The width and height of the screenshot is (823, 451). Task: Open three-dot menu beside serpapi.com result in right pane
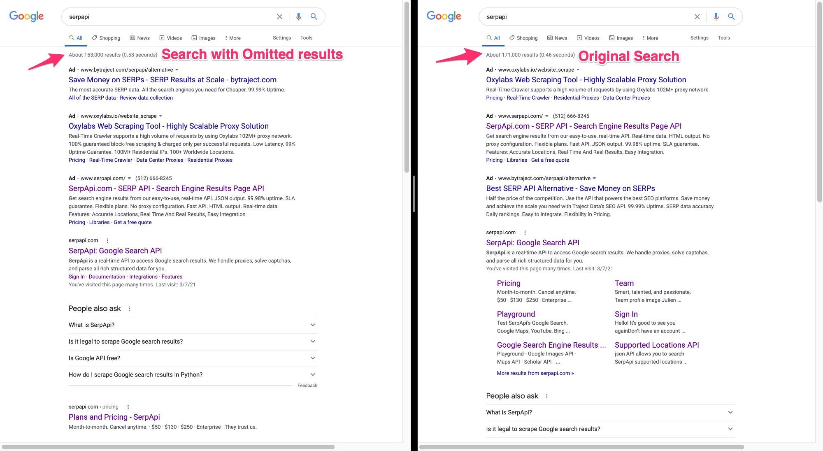pyautogui.click(x=525, y=232)
